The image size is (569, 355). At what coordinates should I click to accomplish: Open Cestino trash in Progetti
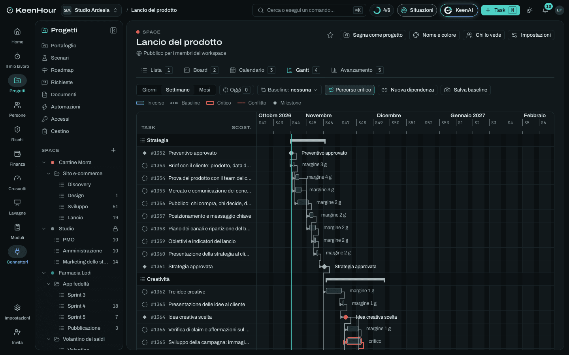(79, 131)
